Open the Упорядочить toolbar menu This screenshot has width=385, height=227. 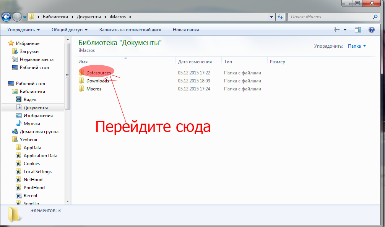pos(24,30)
